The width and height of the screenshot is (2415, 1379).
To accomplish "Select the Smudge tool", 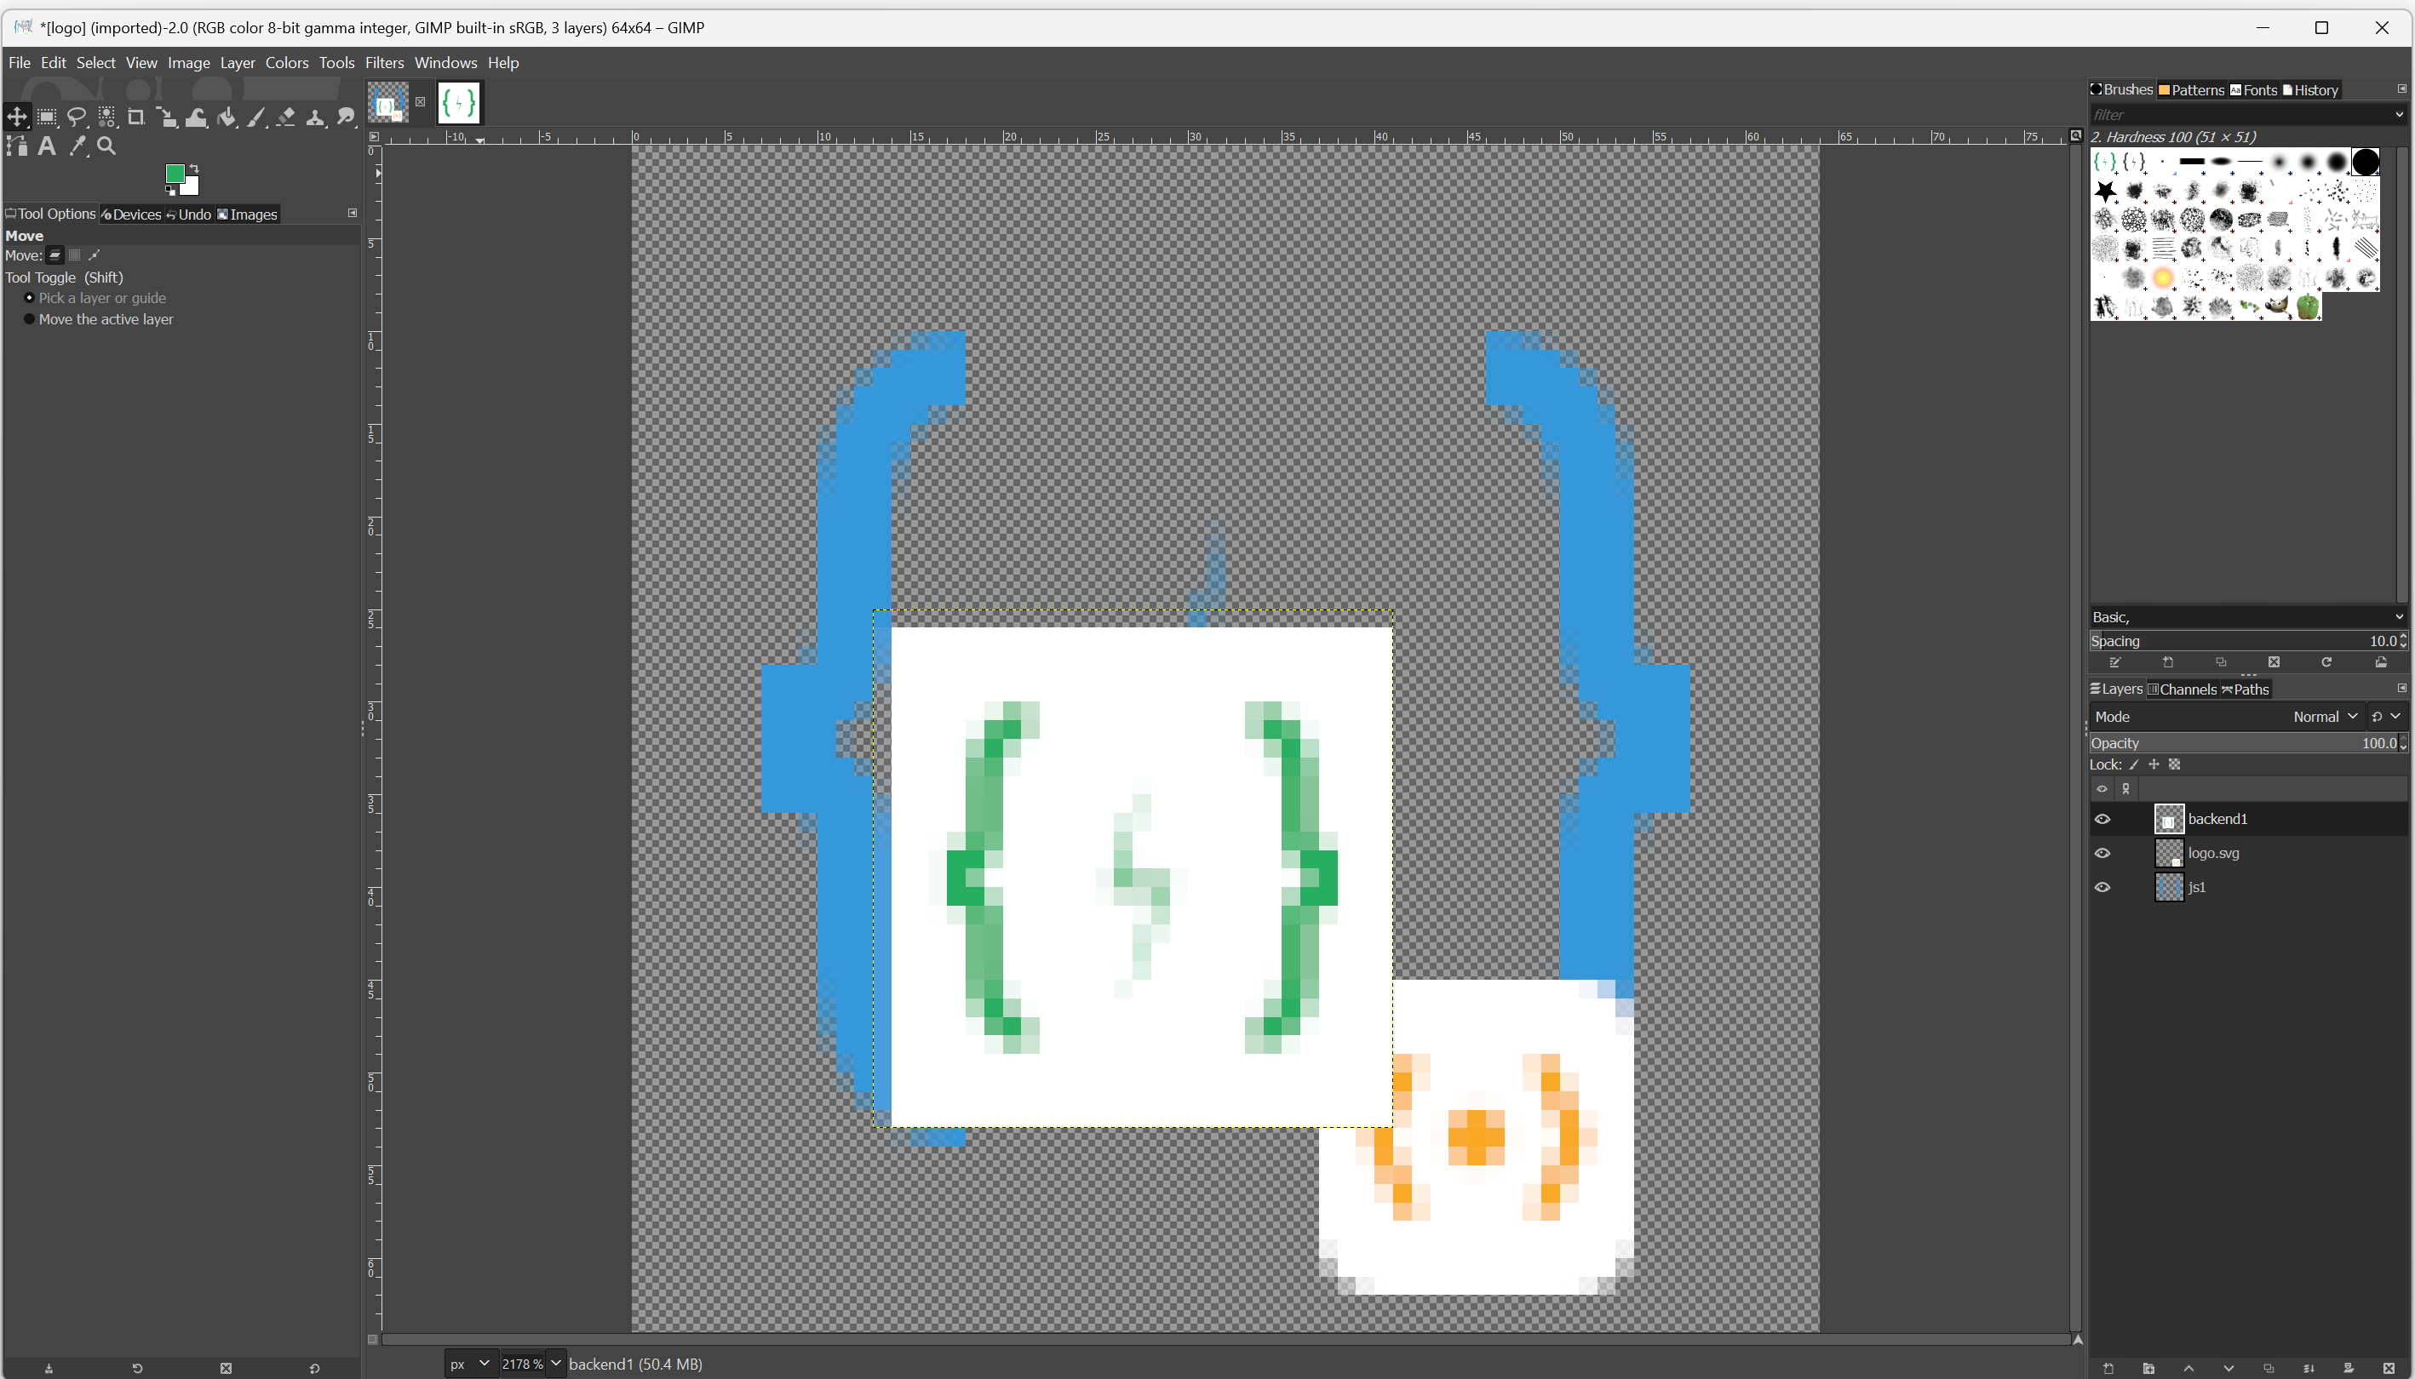I will (x=346, y=117).
